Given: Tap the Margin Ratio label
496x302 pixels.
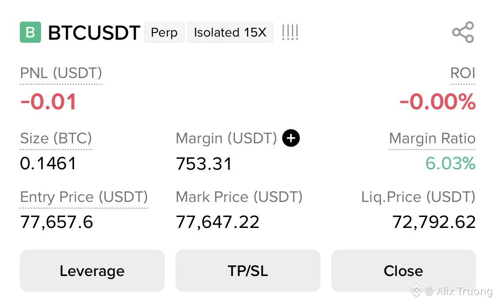Looking at the screenshot, I should click(432, 138).
